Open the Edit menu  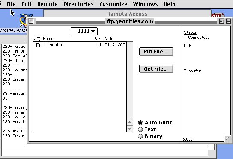27,4
